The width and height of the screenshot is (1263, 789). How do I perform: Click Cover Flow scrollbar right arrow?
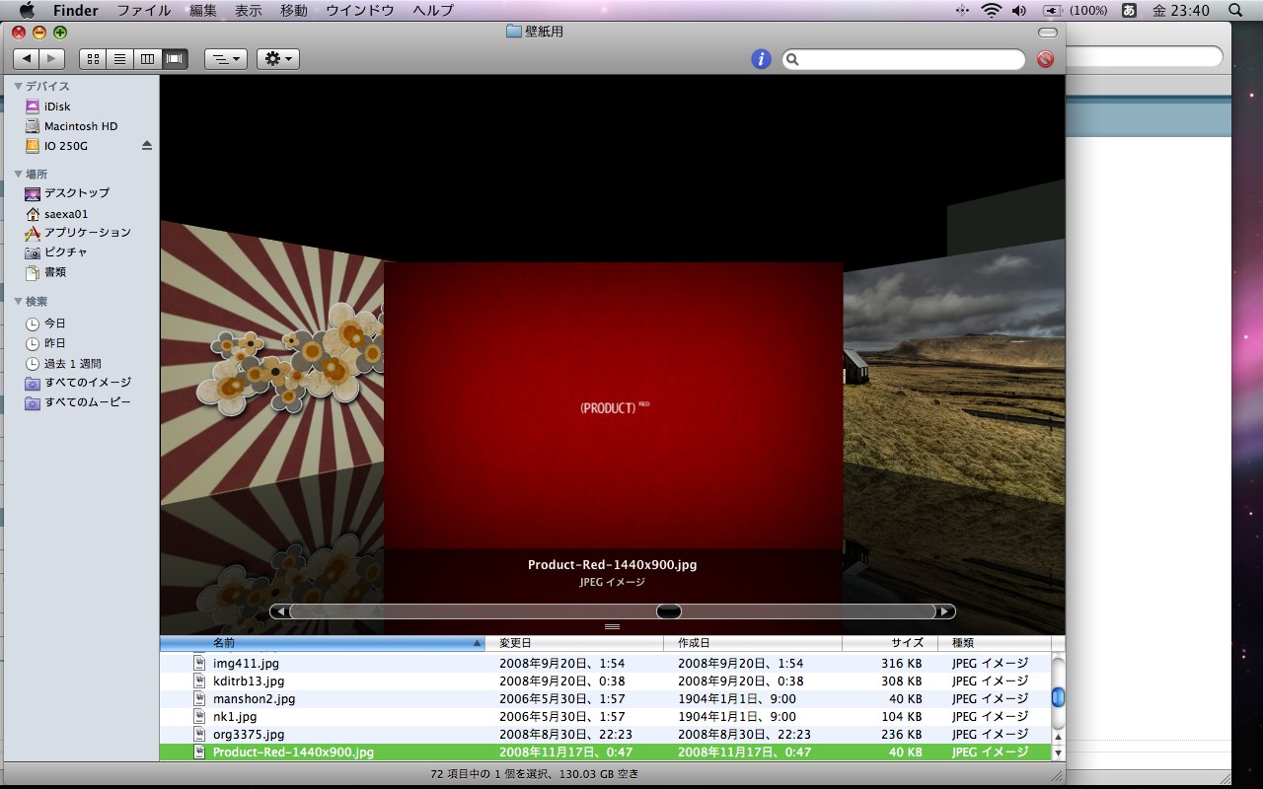pyautogui.click(x=945, y=611)
